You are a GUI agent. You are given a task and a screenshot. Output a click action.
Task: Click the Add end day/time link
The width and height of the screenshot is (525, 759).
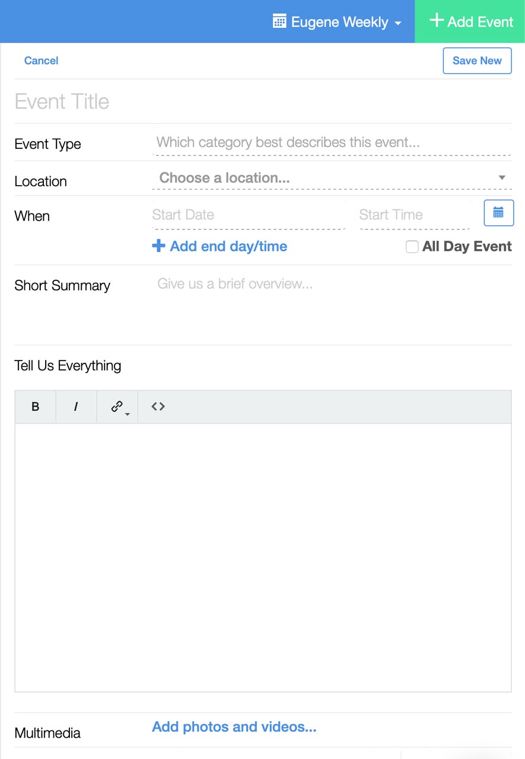pyautogui.click(x=228, y=246)
